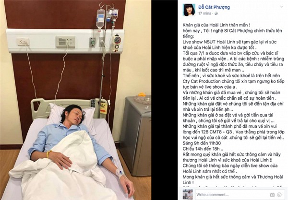
Task: Click the hospital bed photo
Action: (x=75, y=100)
